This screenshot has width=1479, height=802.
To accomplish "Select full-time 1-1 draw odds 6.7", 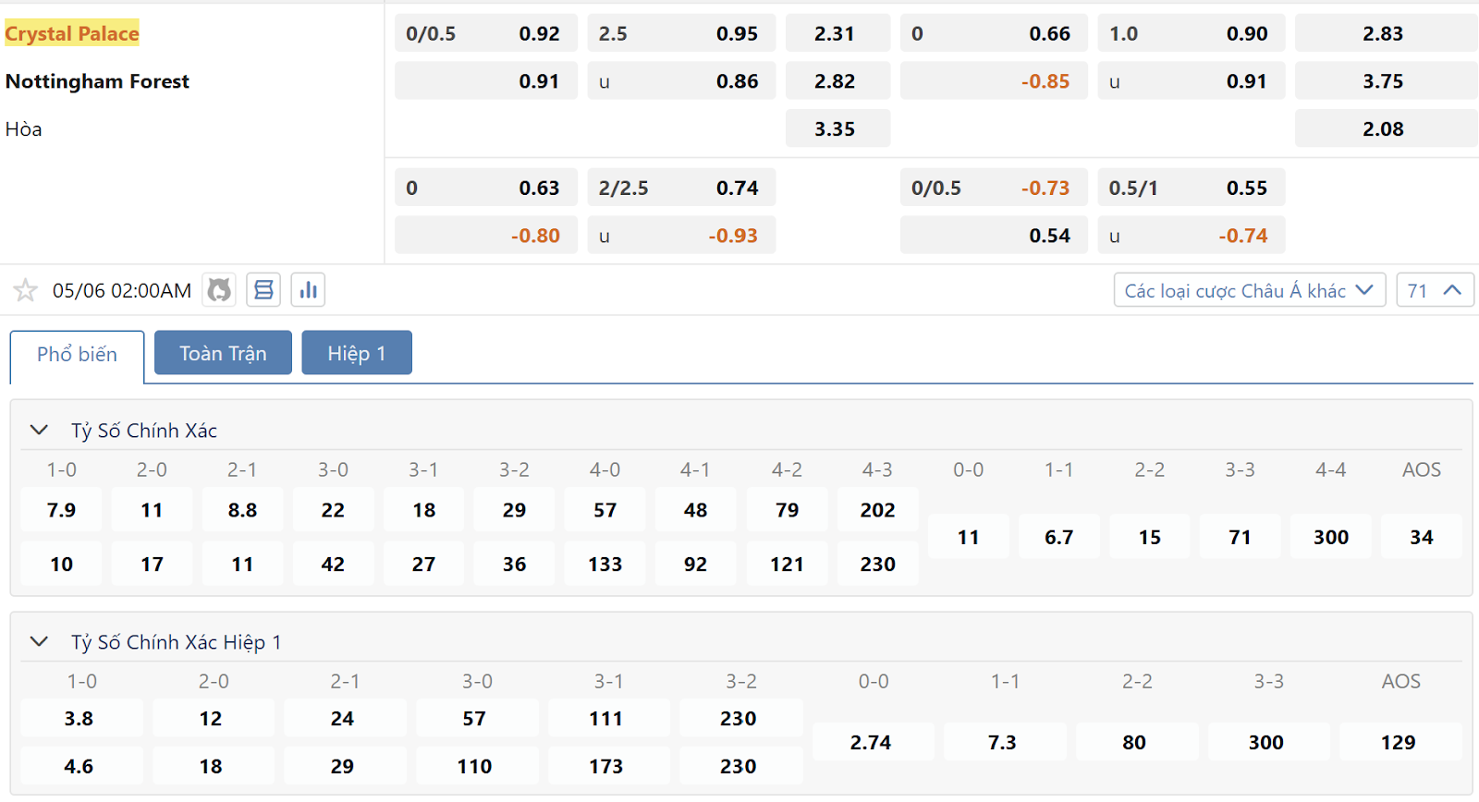I will 1058,537.
